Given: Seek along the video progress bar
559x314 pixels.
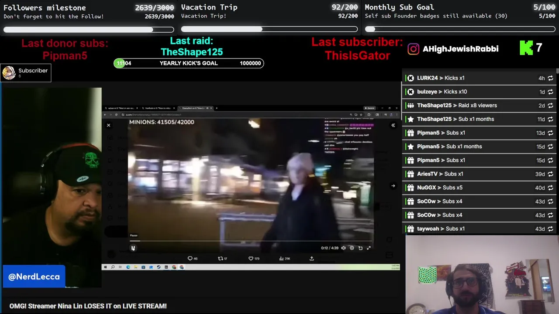Looking at the screenshot, I should point(251,241).
